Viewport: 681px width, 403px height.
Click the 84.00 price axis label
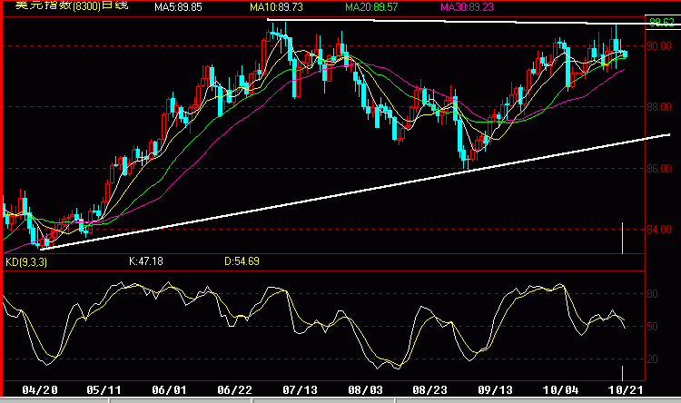659,230
